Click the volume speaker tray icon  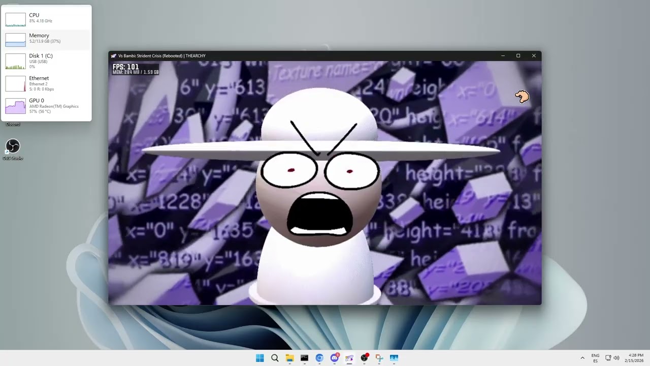[616, 358]
